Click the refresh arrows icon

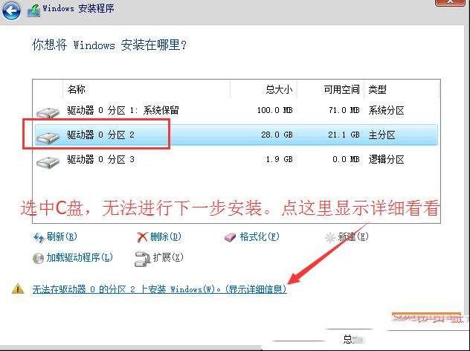click(x=39, y=237)
